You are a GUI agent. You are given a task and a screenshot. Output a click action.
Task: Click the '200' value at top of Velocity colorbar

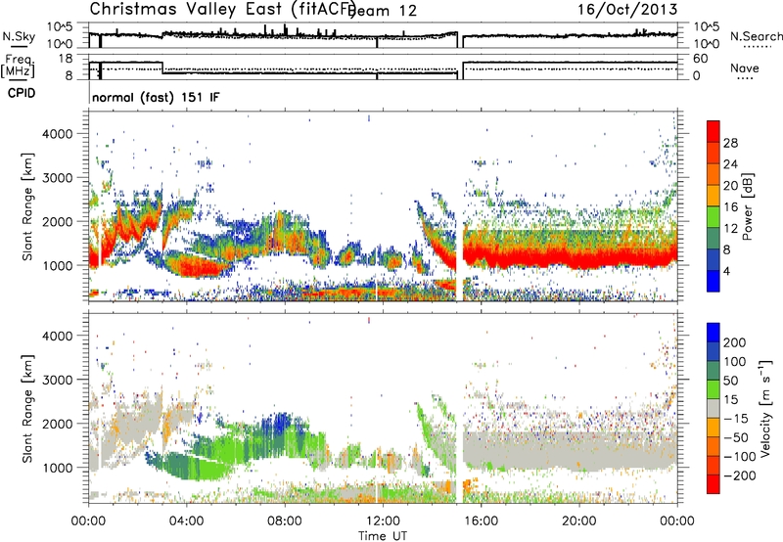[735, 342]
